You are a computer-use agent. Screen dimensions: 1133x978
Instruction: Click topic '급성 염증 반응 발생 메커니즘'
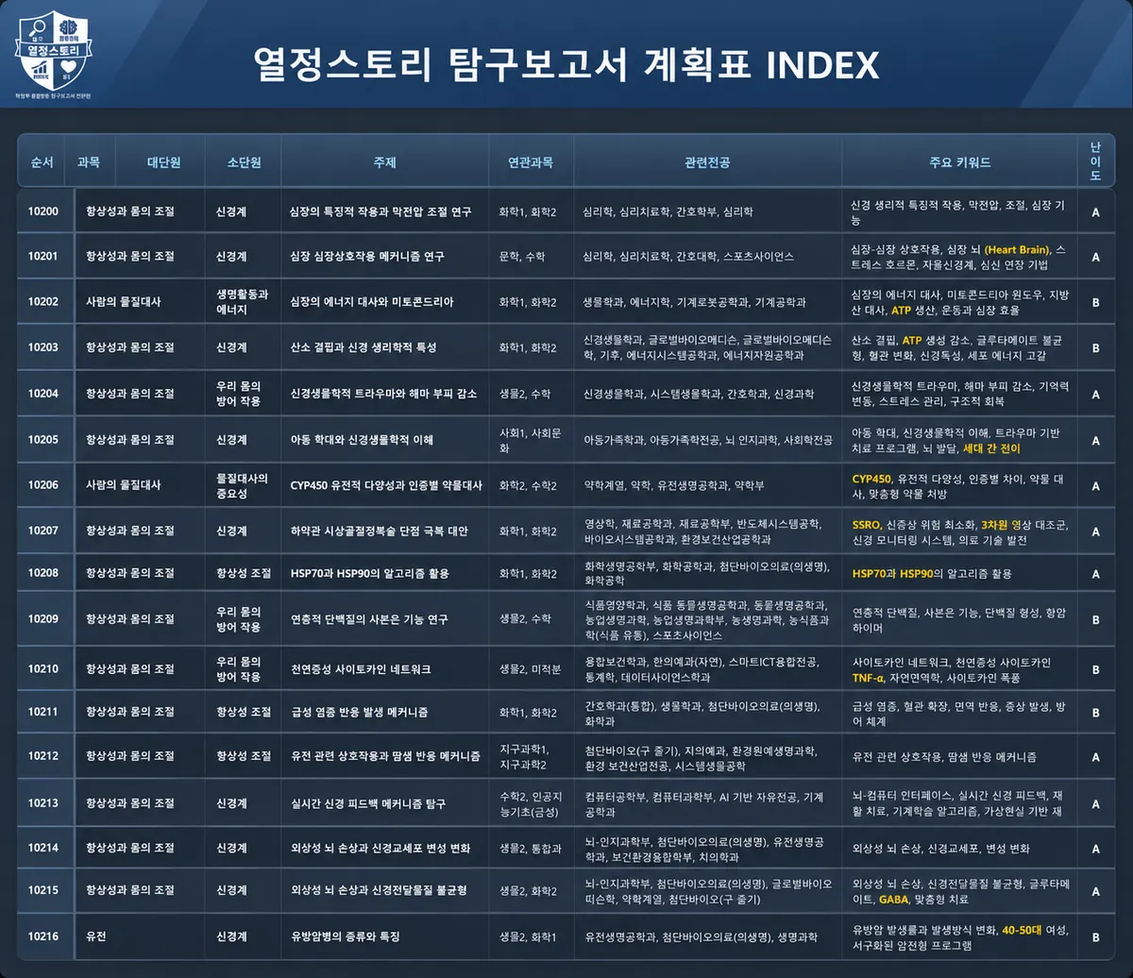coord(358,712)
